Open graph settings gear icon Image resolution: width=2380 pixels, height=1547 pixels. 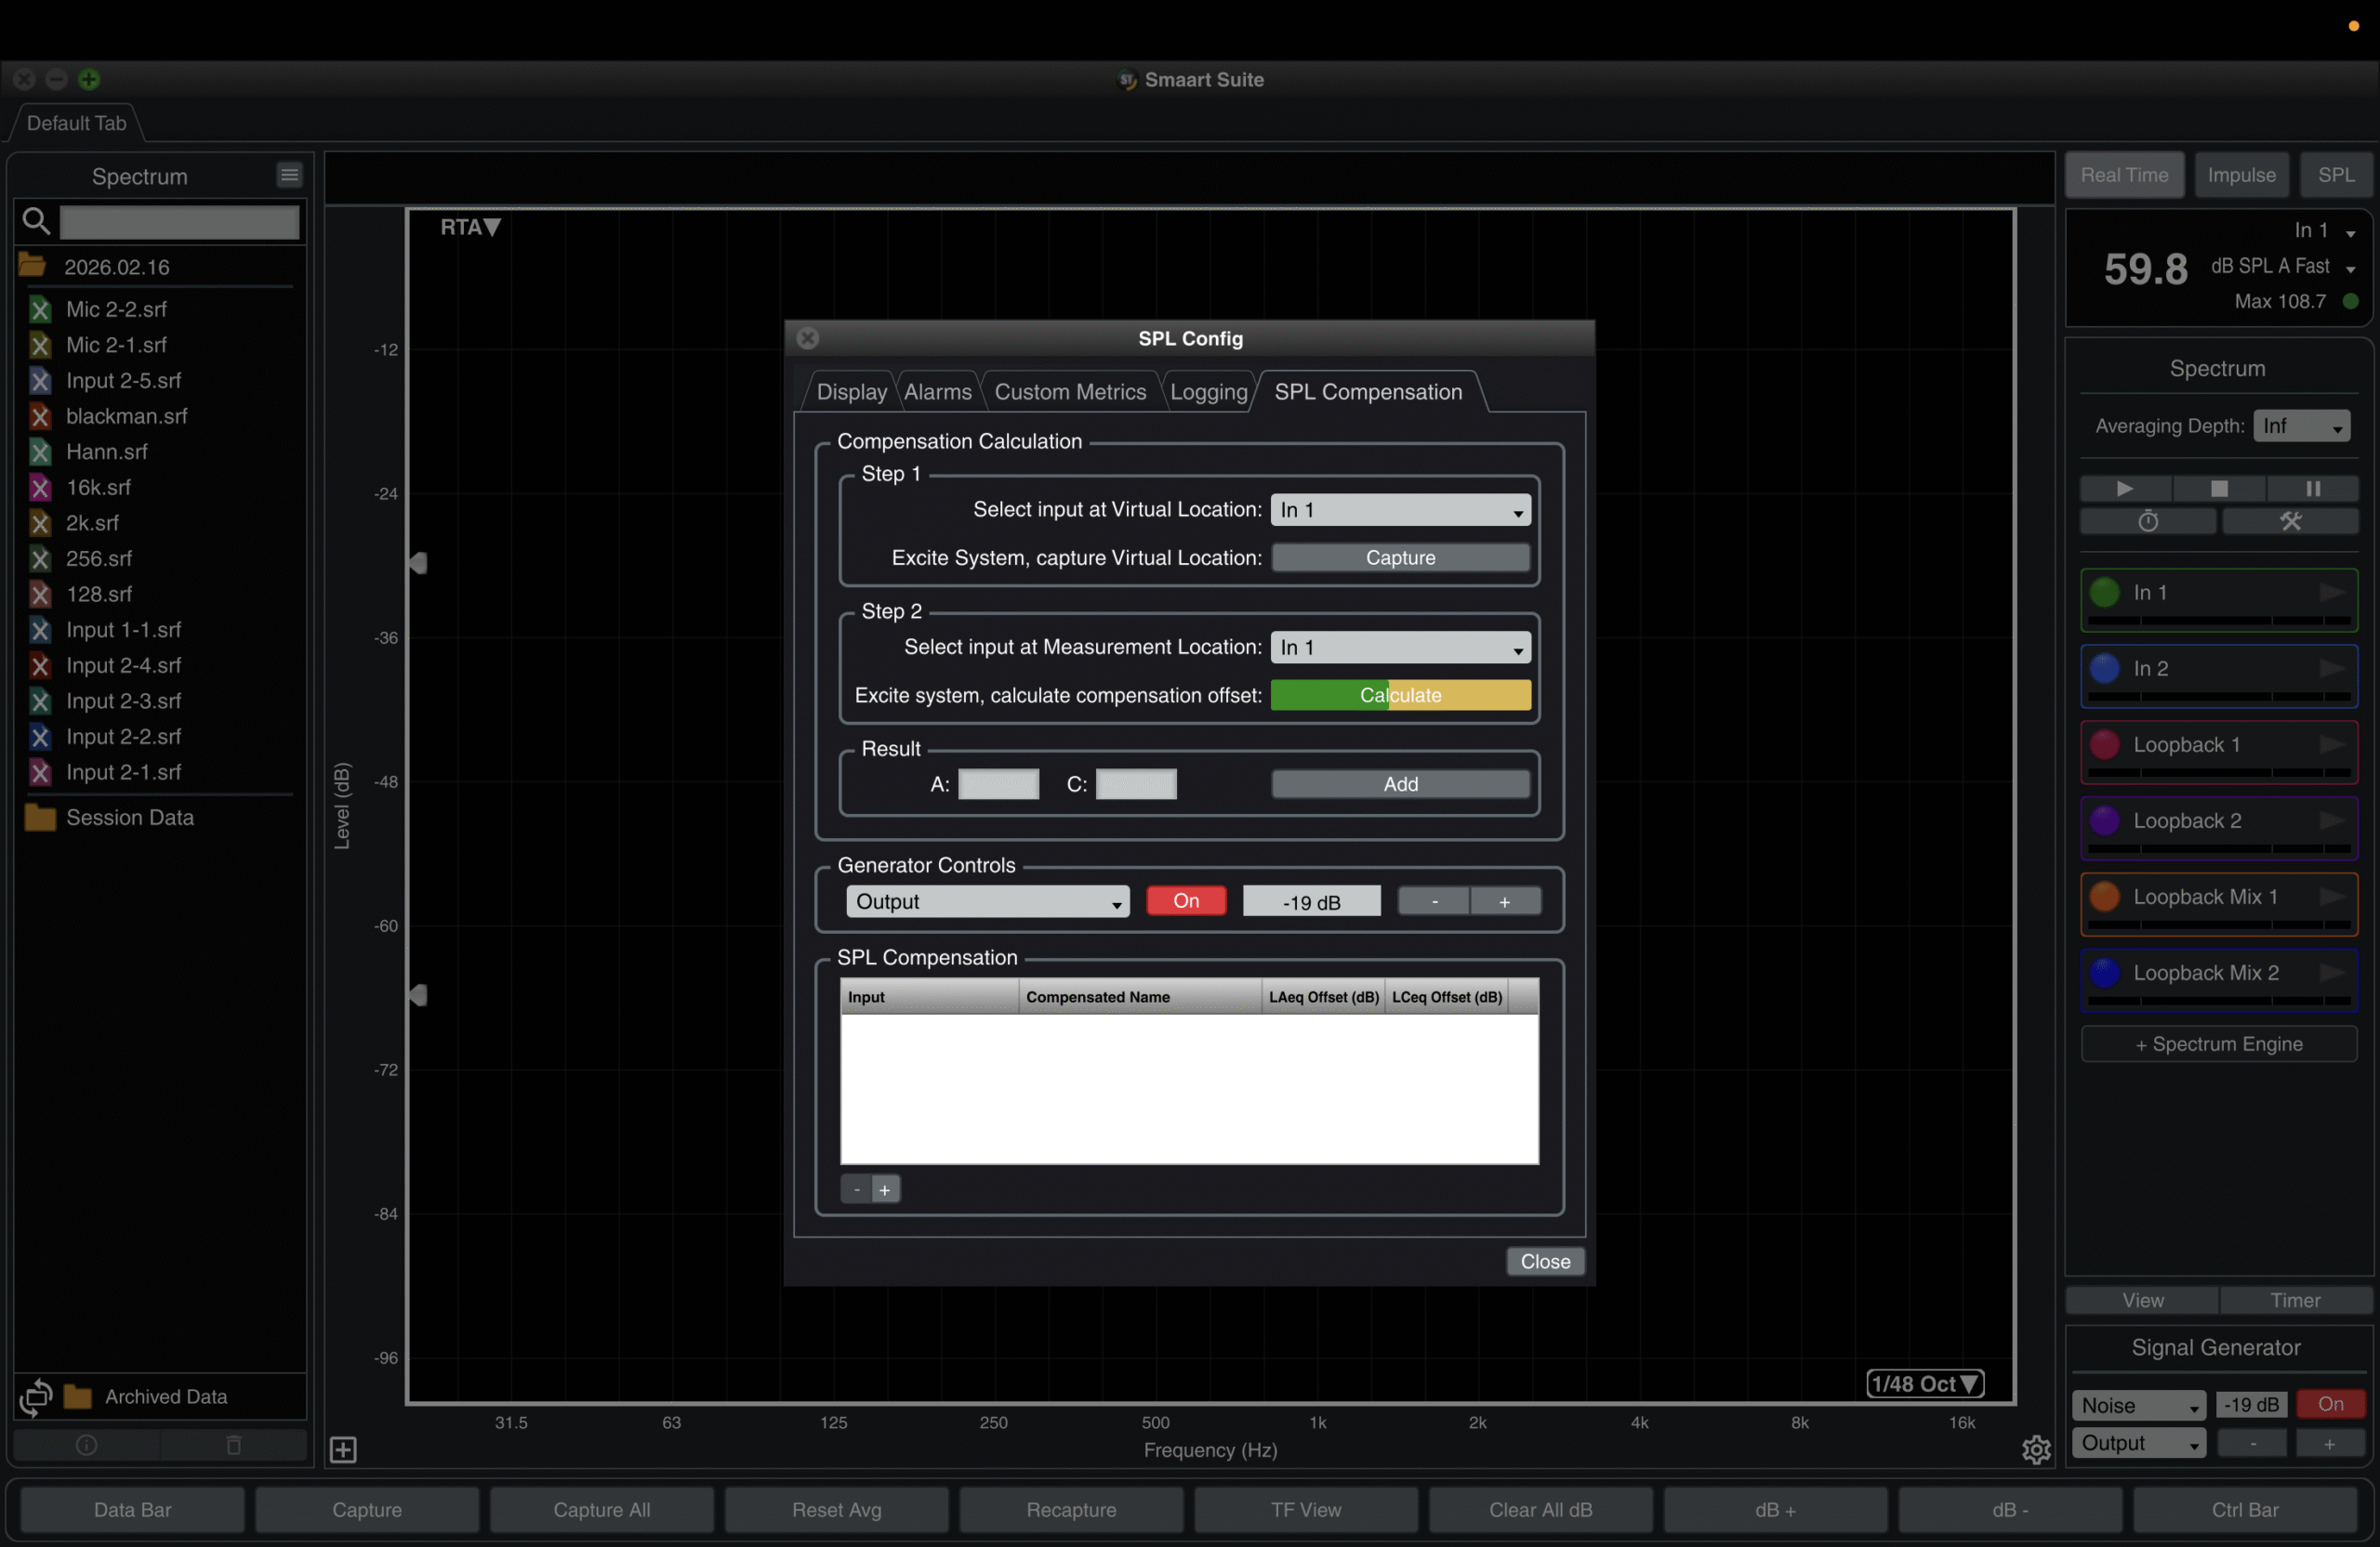[x=2036, y=1449]
